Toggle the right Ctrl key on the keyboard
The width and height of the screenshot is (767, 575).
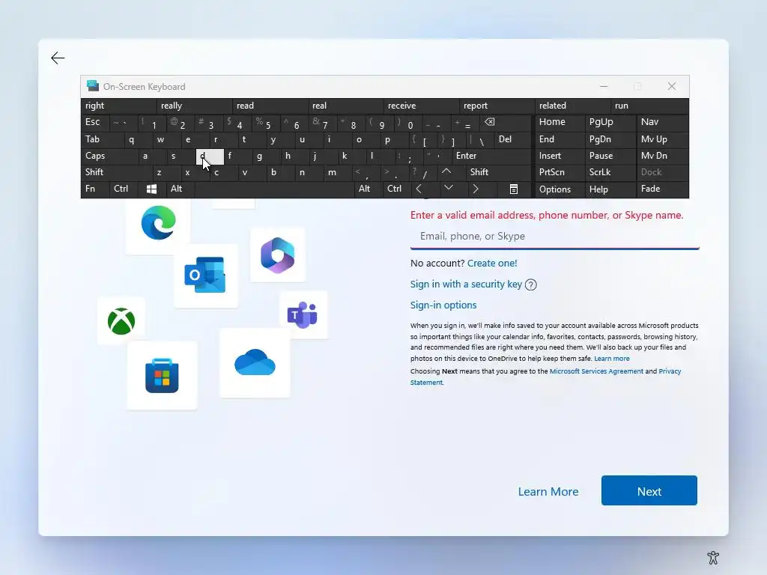pyautogui.click(x=397, y=189)
